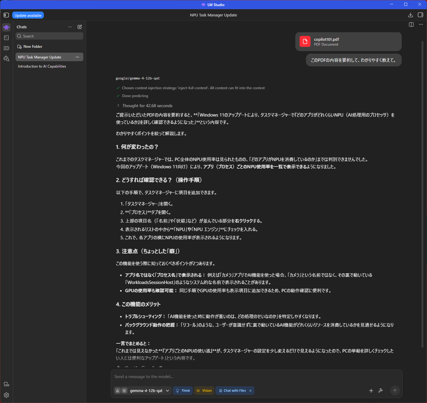The image size is (427, 403).
Task: Open the downloads panel icon
Action: click(411, 15)
